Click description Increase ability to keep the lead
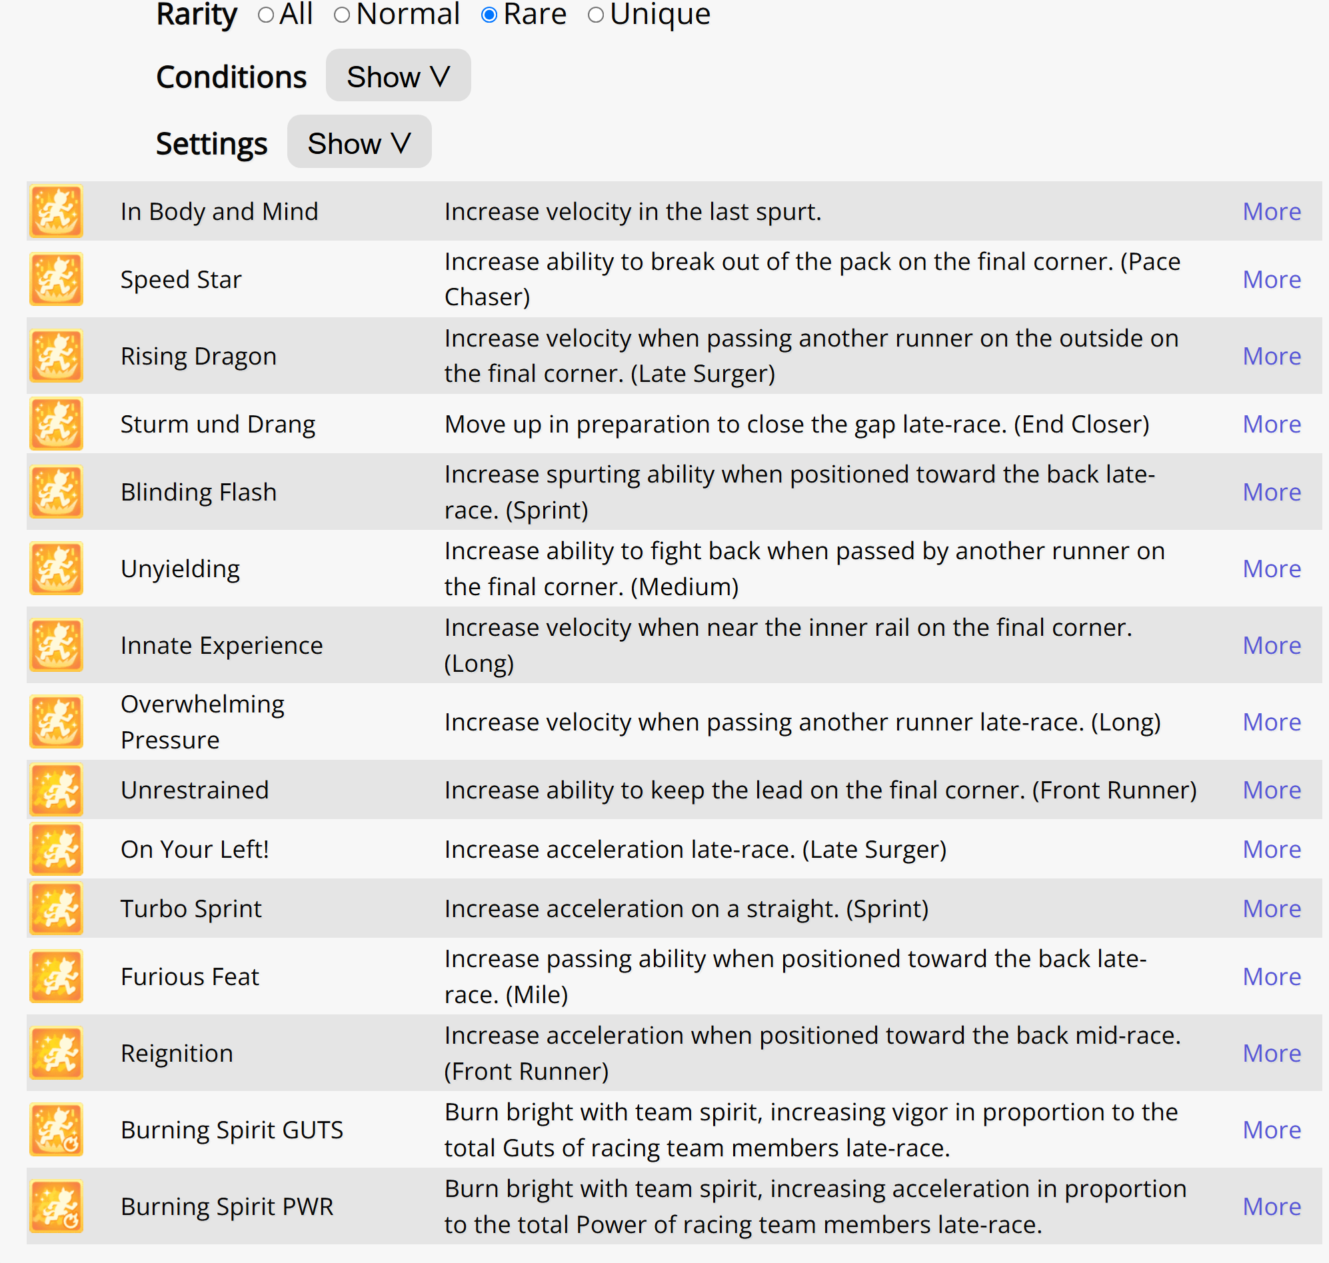1329x1263 pixels. (820, 791)
